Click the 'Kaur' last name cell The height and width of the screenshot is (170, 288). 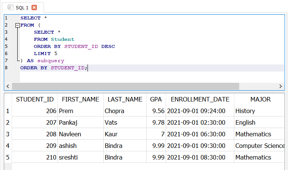click(125, 134)
